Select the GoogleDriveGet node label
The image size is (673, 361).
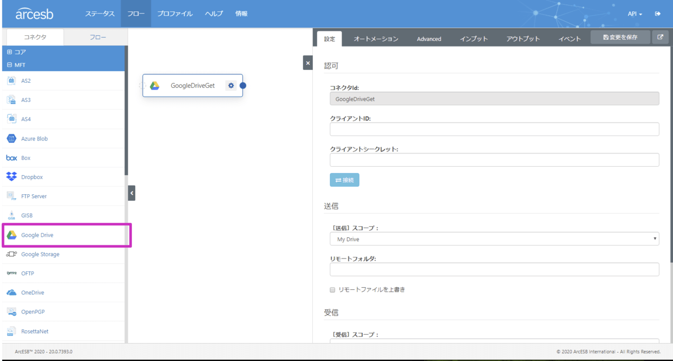point(192,86)
